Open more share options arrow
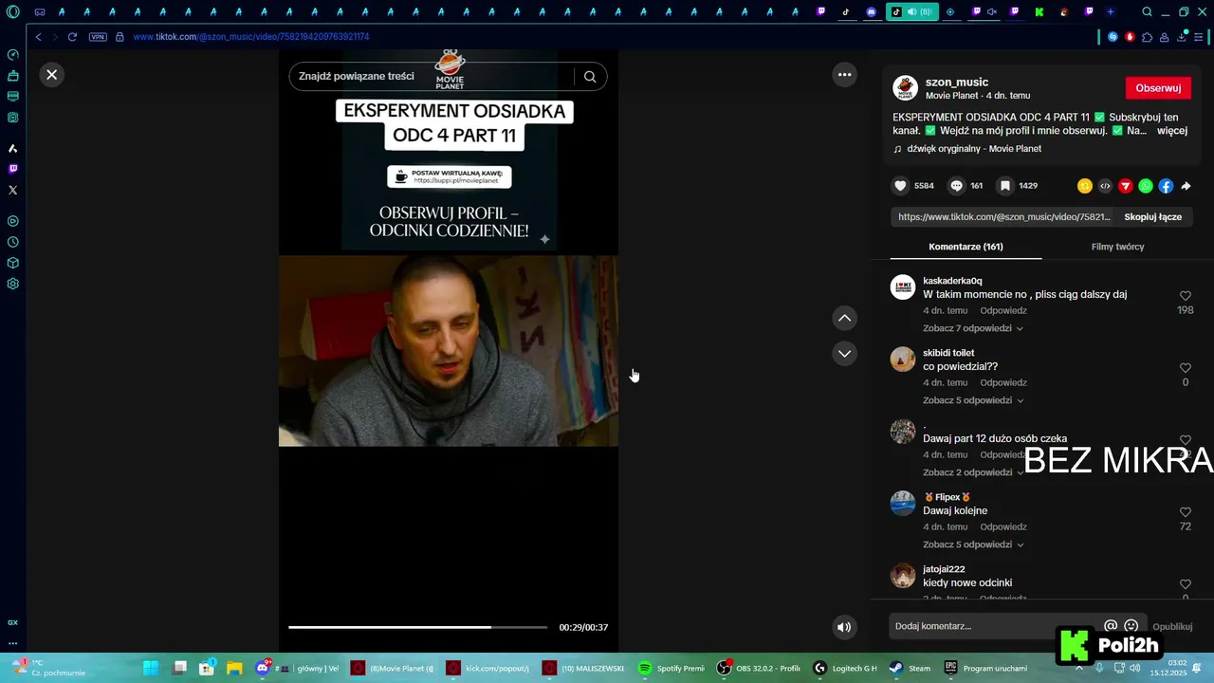The image size is (1214, 683). (x=1186, y=186)
